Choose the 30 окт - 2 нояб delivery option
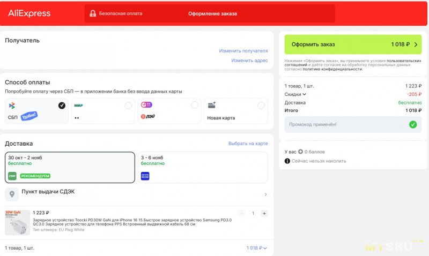429x256 pixels. tap(70, 168)
